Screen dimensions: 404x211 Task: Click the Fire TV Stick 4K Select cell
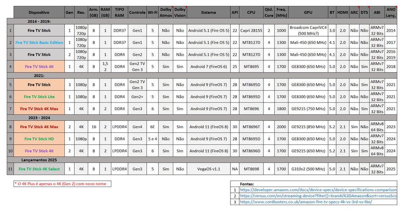click(x=39, y=169)
